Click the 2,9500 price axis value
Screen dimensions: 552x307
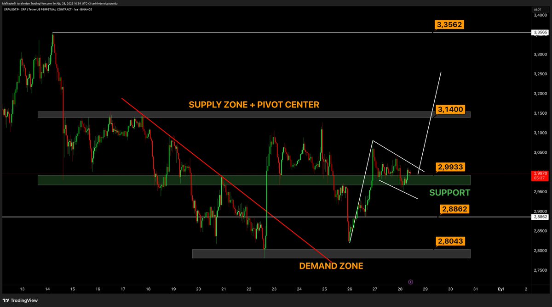[540, 192]
